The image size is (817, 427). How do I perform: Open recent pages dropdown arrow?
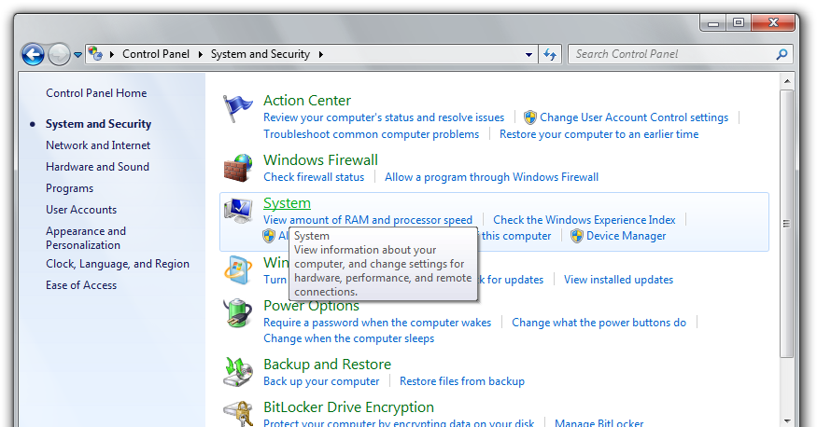click(x=77, y=55)
